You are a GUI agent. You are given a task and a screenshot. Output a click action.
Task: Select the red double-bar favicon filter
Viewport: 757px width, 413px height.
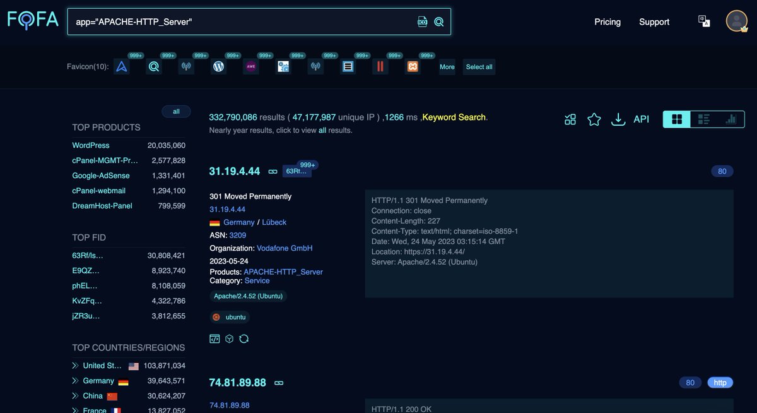click(380, 66)
